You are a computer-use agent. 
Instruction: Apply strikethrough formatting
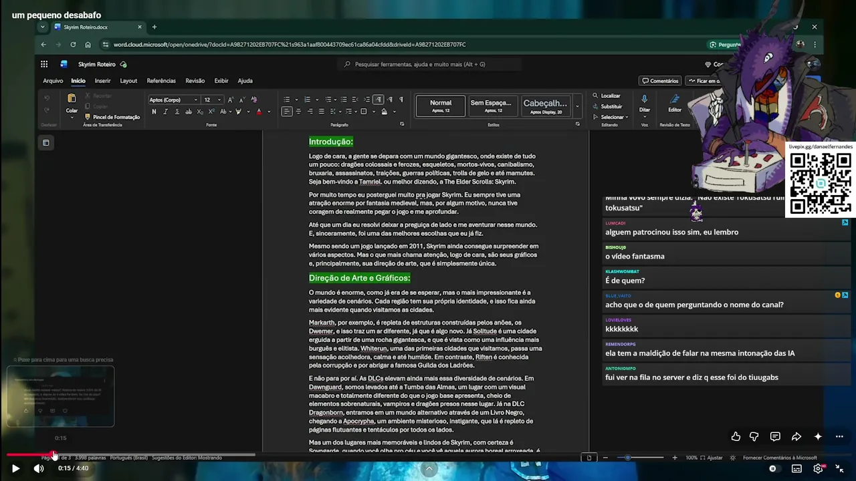[188, 112]
